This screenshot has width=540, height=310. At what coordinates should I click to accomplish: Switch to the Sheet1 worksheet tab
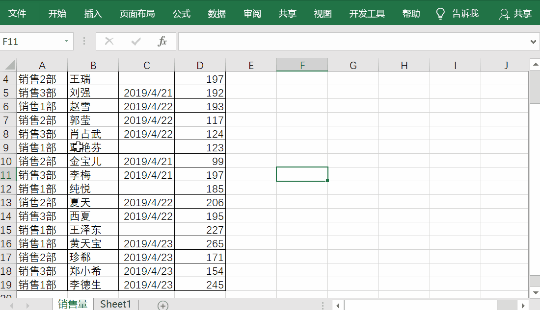[x=115, y=304]
